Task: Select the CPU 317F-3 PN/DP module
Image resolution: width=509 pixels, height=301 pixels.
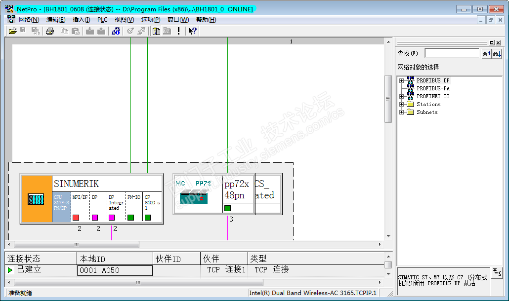Action: click(61, 207)
